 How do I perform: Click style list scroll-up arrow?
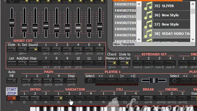tap(193, 4)
